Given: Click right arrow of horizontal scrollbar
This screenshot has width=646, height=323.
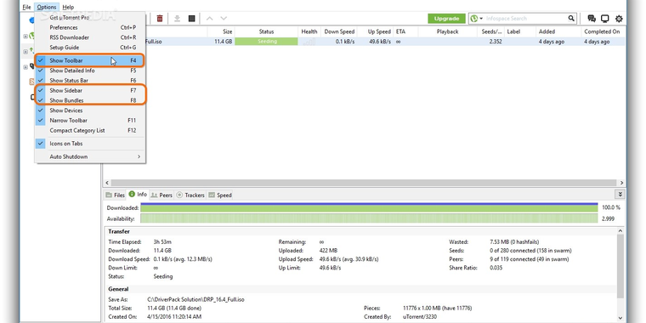Looking at the screenshot, I should 621,183.
